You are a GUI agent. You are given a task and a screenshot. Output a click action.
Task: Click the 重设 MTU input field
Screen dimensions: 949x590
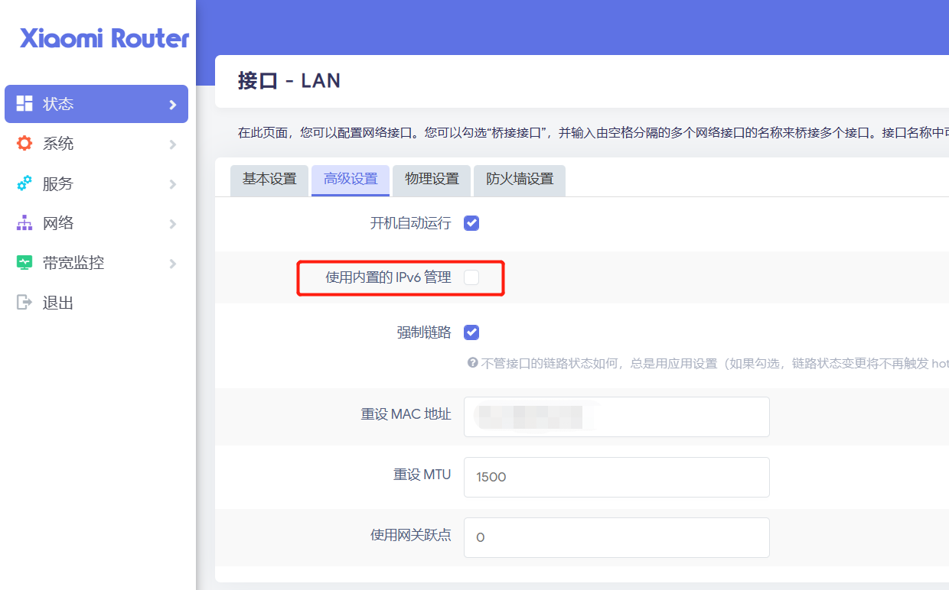pyautogui.click(x=616, y=477)
